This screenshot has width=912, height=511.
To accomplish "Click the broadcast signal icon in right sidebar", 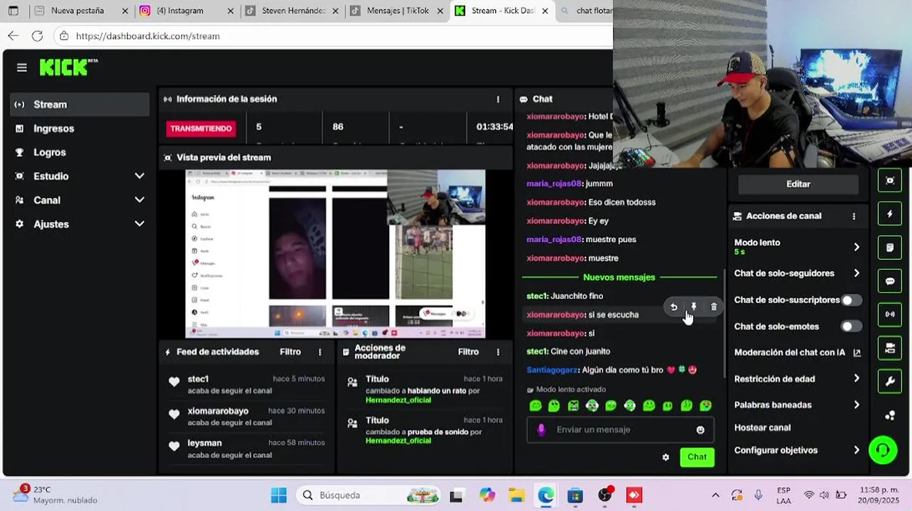I will point(890,314).
